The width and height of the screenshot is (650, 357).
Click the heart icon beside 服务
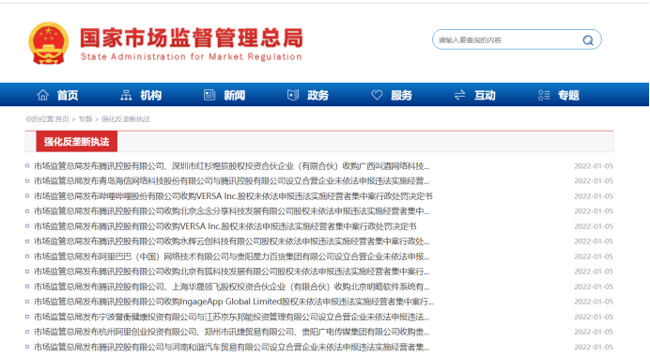377,95
